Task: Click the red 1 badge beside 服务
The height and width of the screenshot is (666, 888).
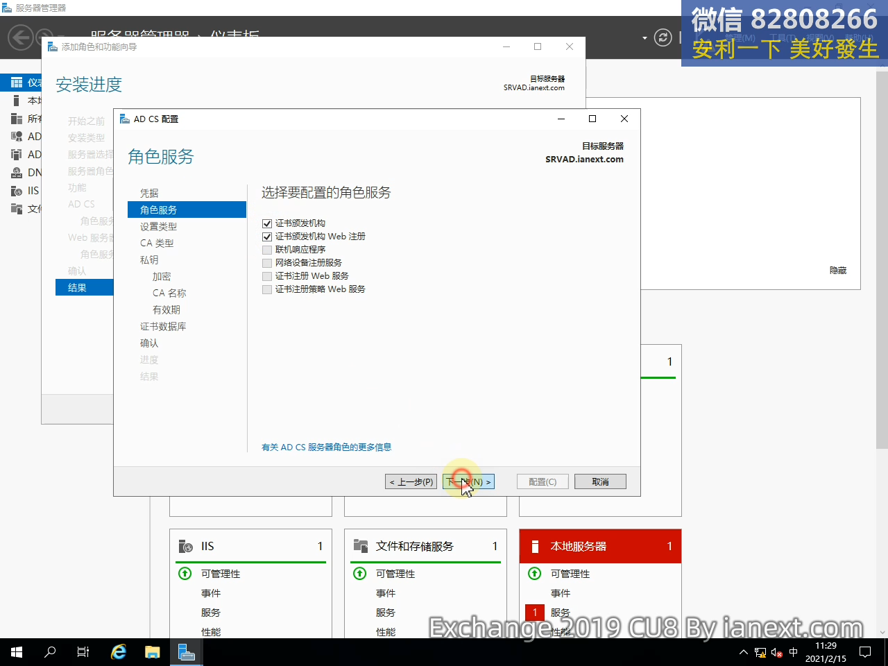Action: click(x=535, y=613)
